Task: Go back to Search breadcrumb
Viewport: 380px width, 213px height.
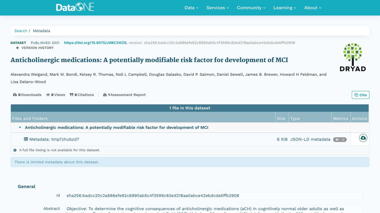Action: click(x=21, y=31)
